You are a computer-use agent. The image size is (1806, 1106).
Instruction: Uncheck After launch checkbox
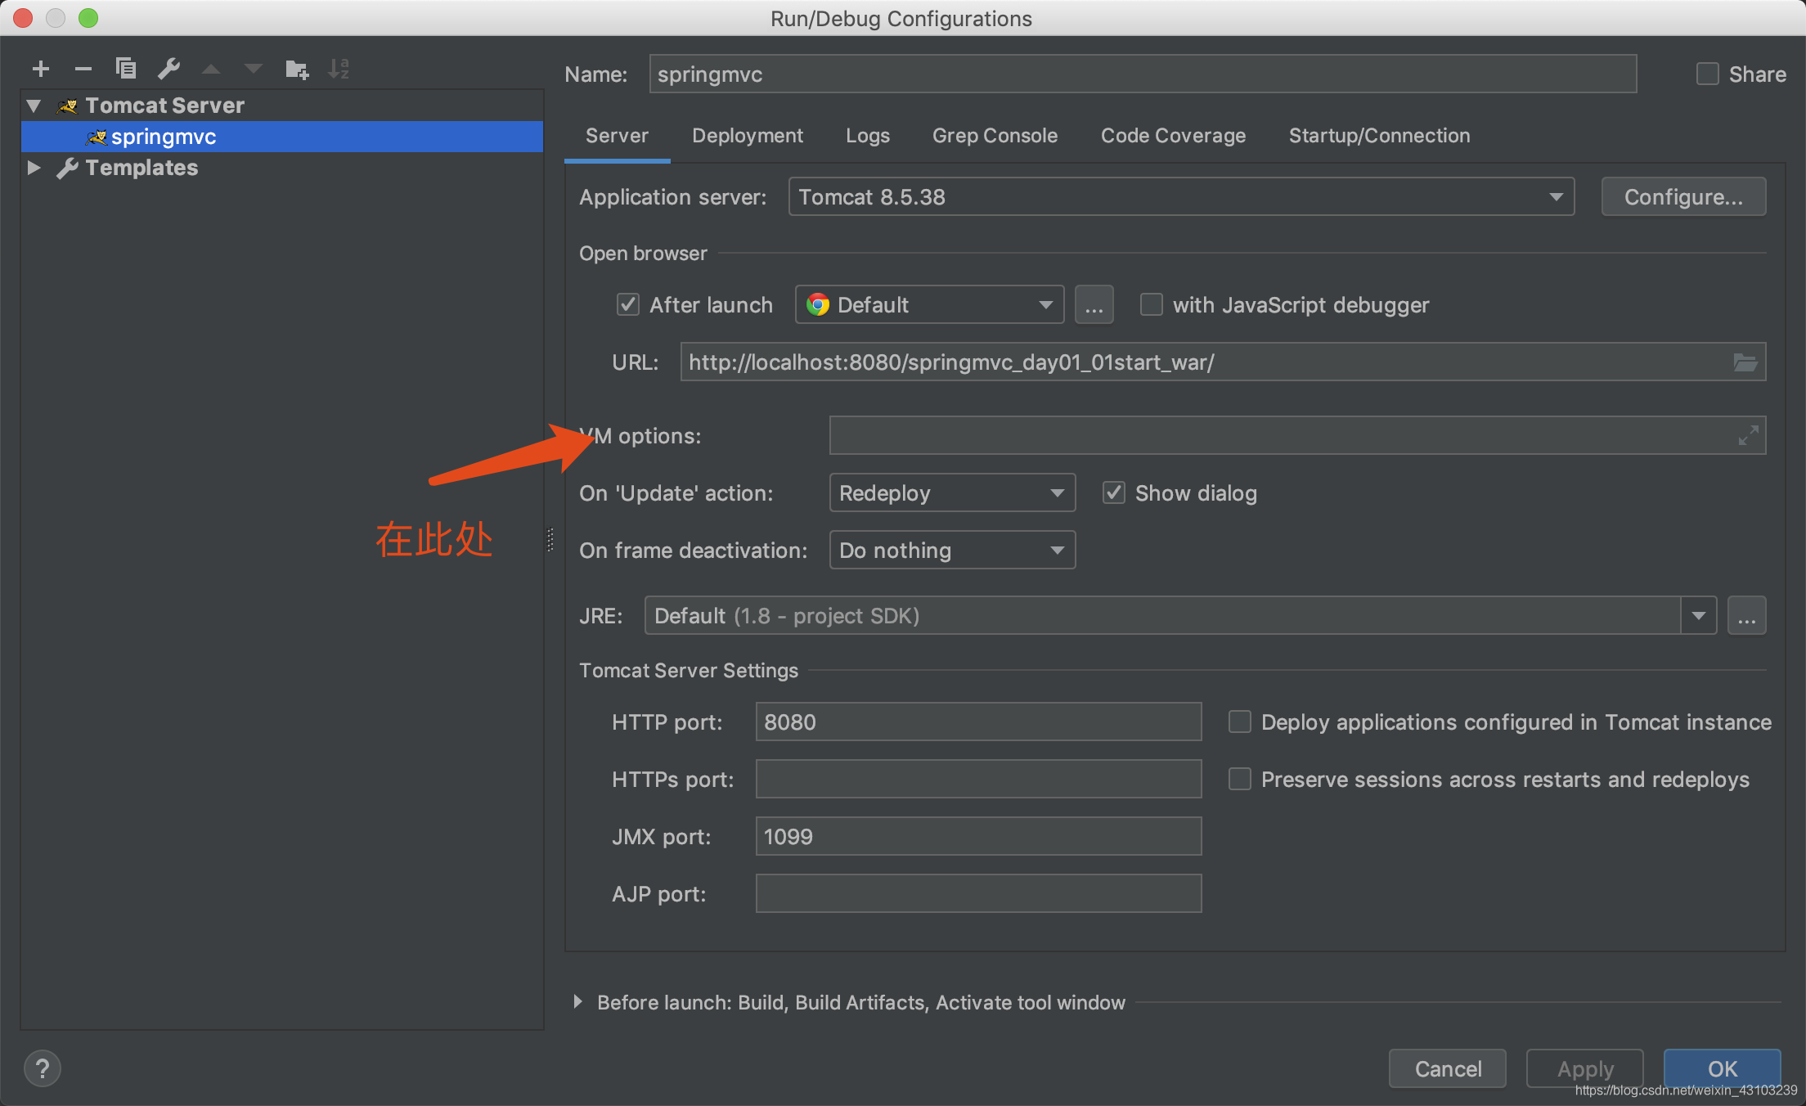628,305
